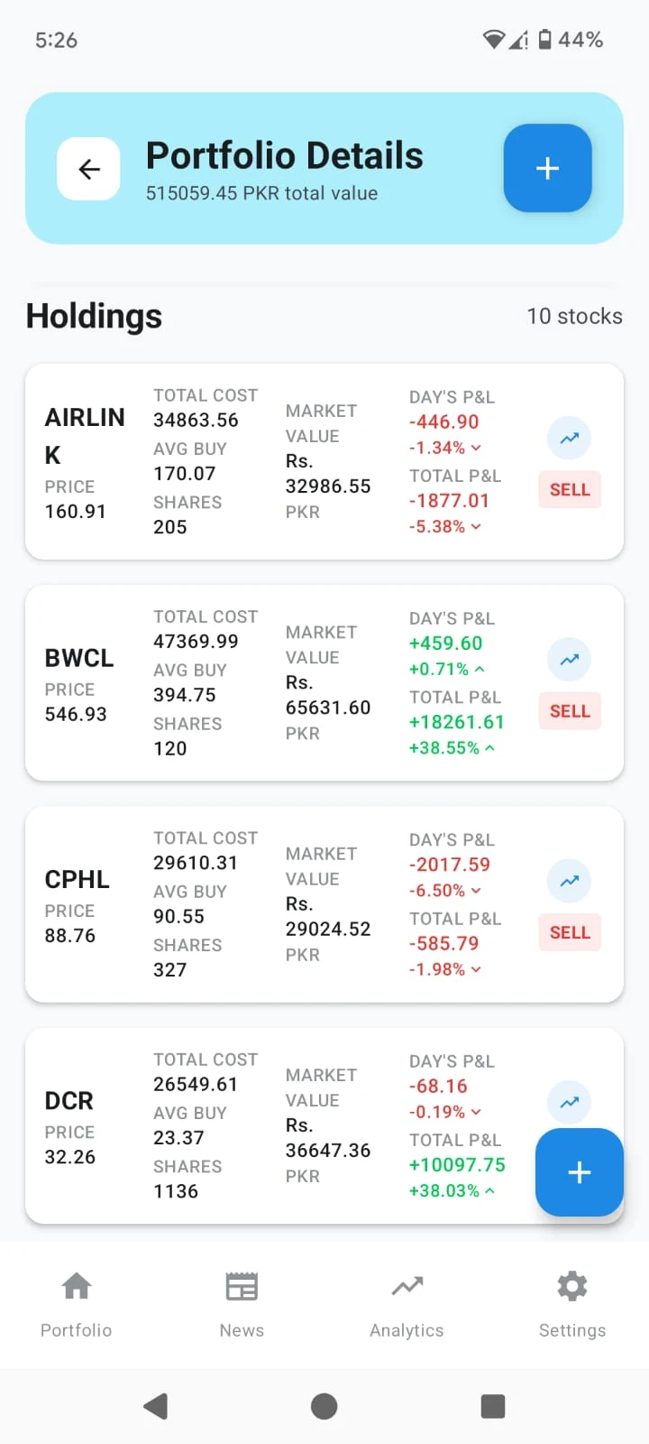Viewport: 649px width, 1444px height.
Task: Expand CPHL day's P&L -6.50% chevron
Action: click(x=476, y=891)
